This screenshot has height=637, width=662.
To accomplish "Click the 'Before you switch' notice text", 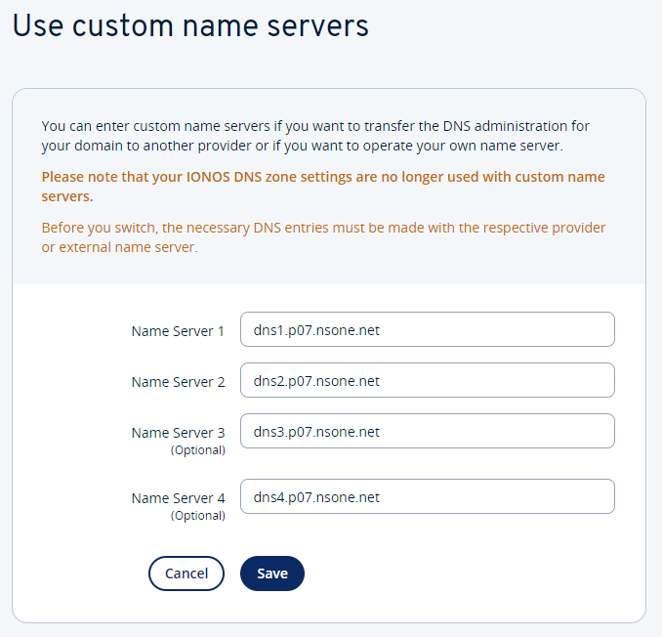I will 323,237.
